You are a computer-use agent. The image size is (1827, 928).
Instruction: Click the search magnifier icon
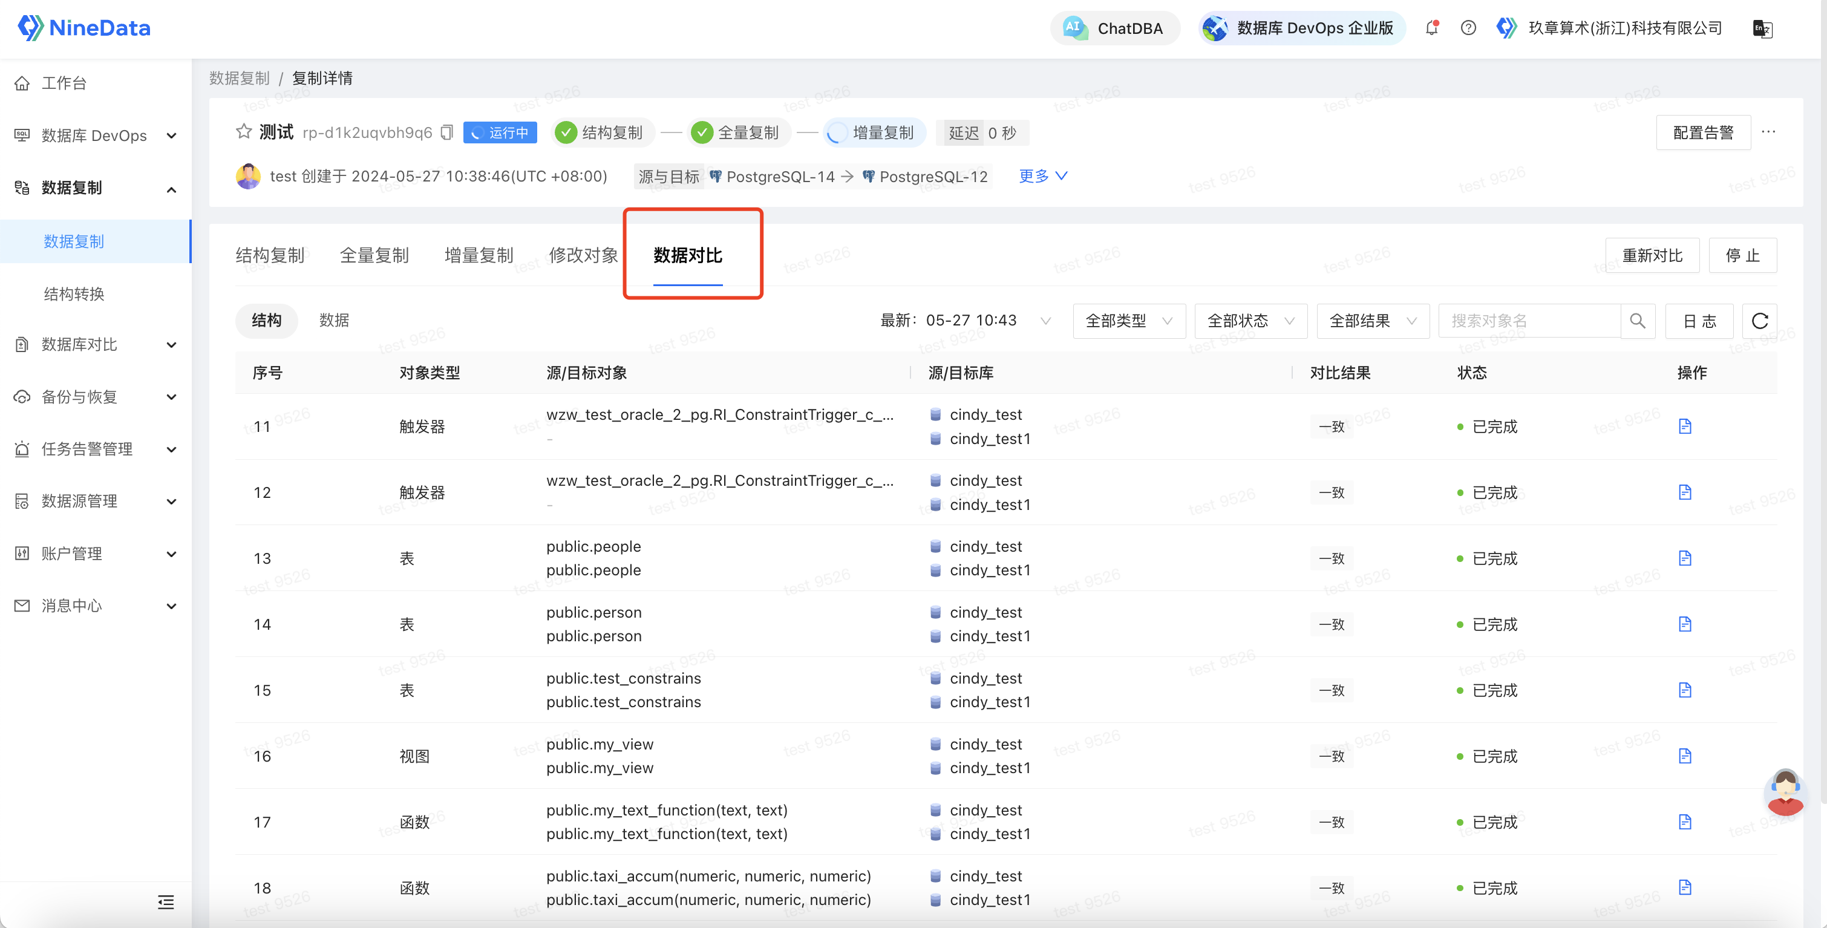click(x=1637, y=321)
